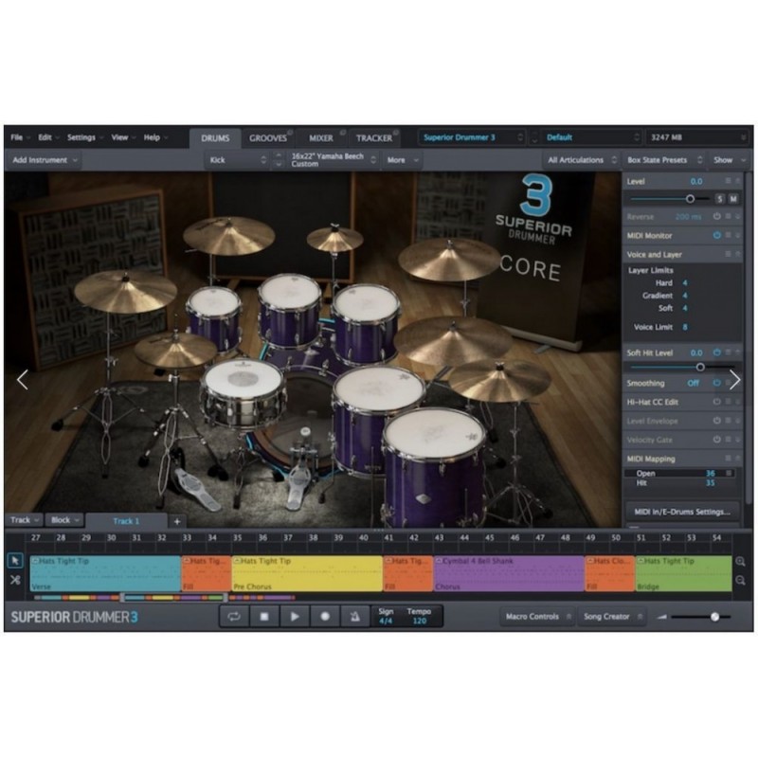Click the MIDI Monitor power icon

click(x=717, y=235)
